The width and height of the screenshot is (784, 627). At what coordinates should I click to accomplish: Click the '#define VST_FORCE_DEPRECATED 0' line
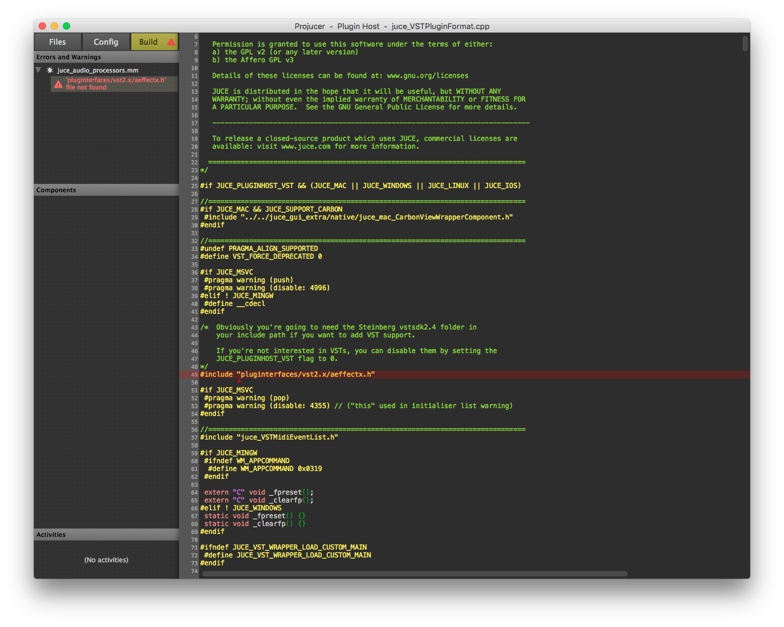(261, 256)
